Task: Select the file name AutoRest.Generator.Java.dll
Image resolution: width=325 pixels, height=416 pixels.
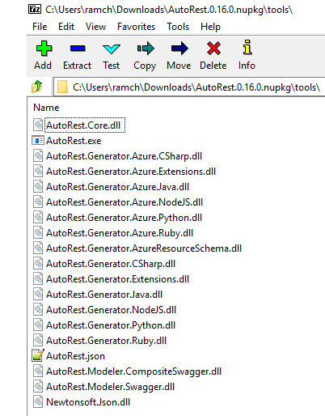Action: 104,295
